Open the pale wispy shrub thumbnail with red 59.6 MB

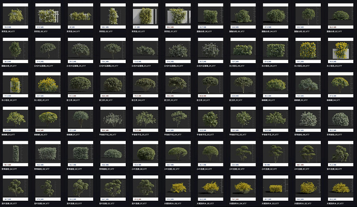(x=113, y=119)
